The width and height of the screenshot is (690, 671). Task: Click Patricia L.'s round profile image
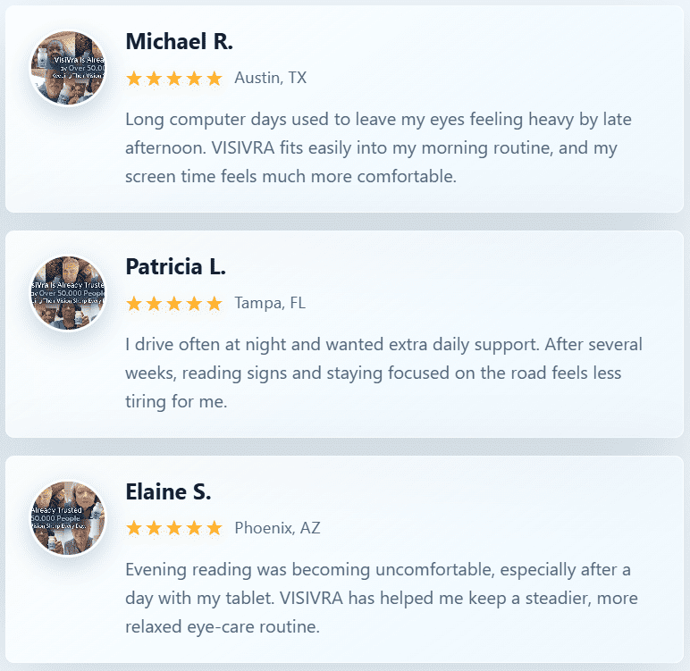pyautogui.click(x=68, y=293)
